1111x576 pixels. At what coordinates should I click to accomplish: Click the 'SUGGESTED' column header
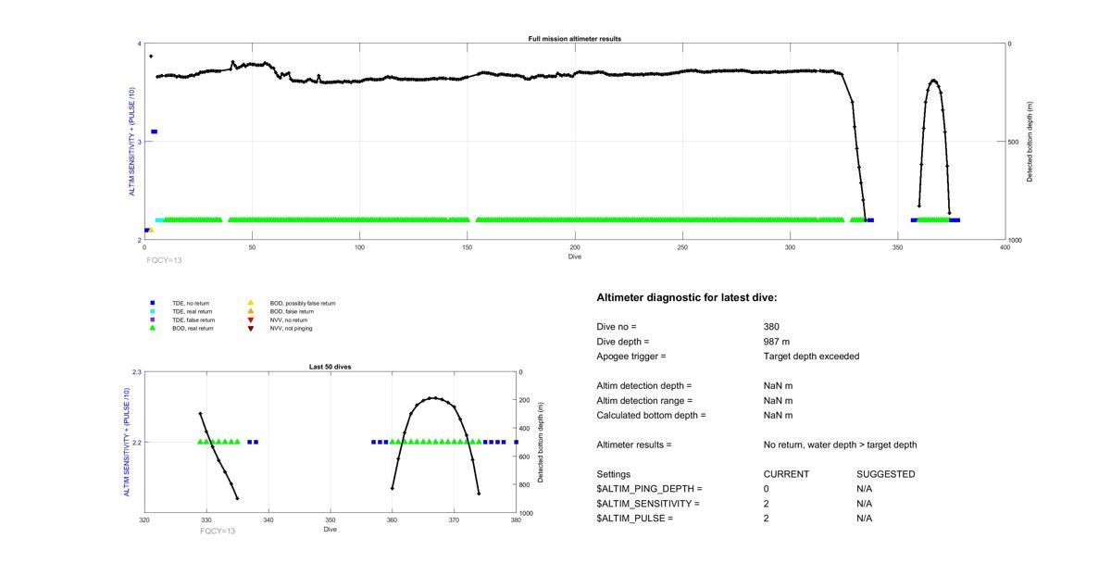click(886, 474)
